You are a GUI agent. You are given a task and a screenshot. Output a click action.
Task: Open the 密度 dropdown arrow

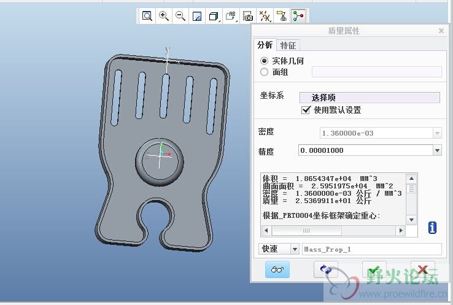[437, 133]
